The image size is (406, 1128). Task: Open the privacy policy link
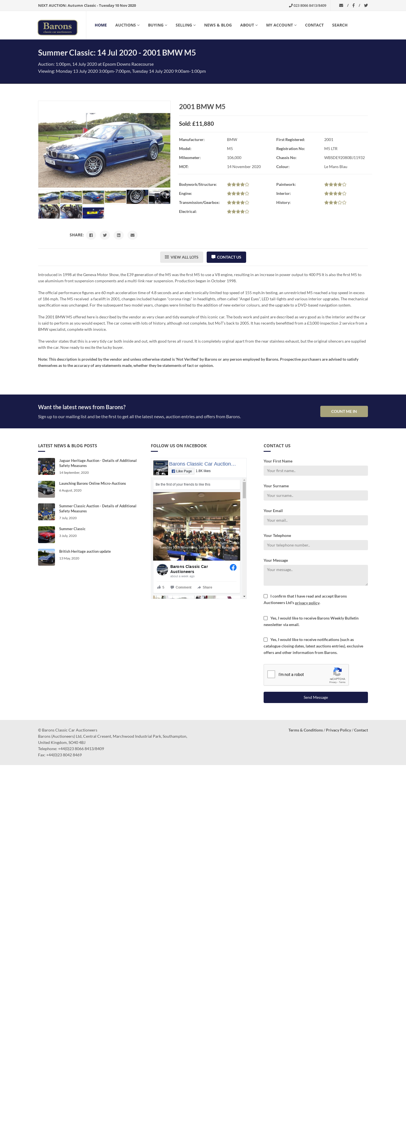(307, 603)
